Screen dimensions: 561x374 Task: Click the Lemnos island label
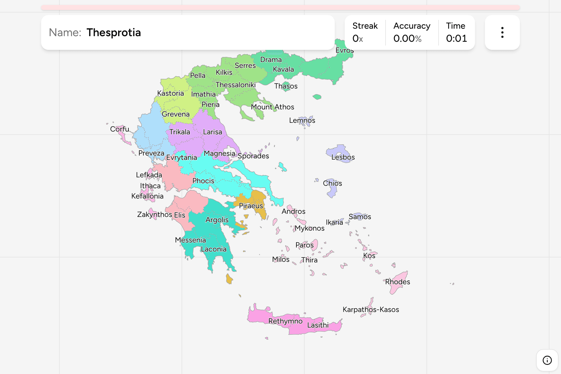302,120
